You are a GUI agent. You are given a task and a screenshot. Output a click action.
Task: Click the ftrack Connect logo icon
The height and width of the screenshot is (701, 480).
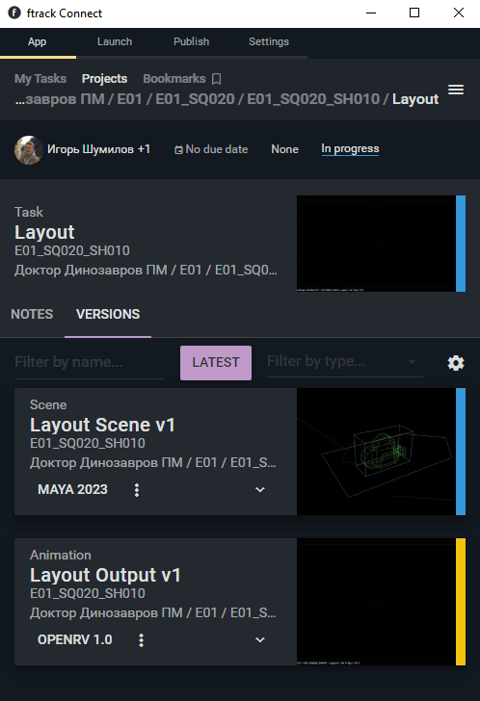coord(14,13)
